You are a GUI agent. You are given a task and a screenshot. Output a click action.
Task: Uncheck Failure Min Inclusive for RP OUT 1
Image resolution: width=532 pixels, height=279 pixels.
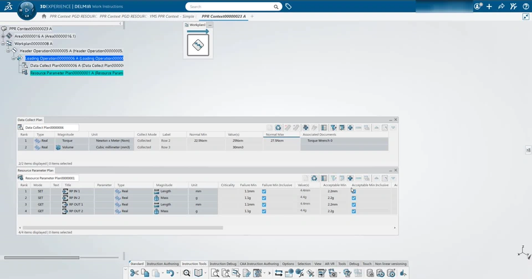tap(264, 204)
